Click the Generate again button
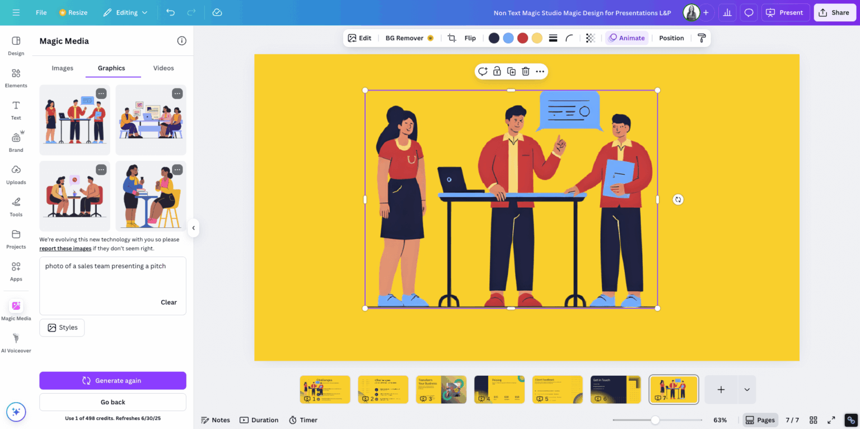Image resolution: width=860 pixels, height=429 pixels. [x=112, y=380]
